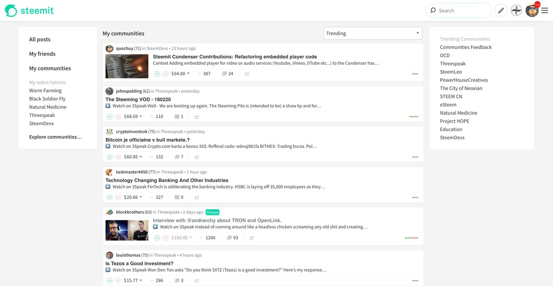This screenshot has height=286, width=553.
Task: Open code thumbnail of quochuy's post
Action: (127, 66)
